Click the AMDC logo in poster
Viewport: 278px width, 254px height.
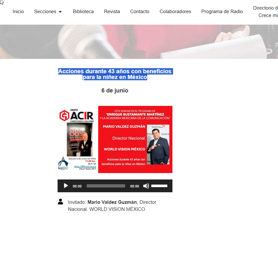pyautogui.click(x=63, y=163)
